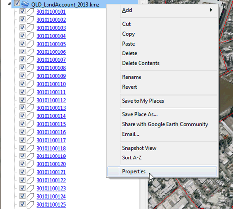Click polygon icon next to 30101100108

coord(30,68)
